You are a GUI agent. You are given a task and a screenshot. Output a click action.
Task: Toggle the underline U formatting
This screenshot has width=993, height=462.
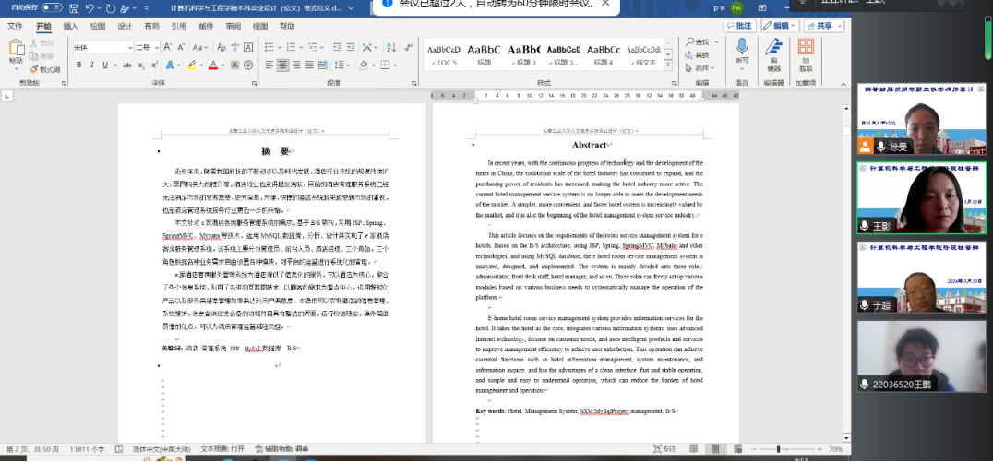coord(105,65)
